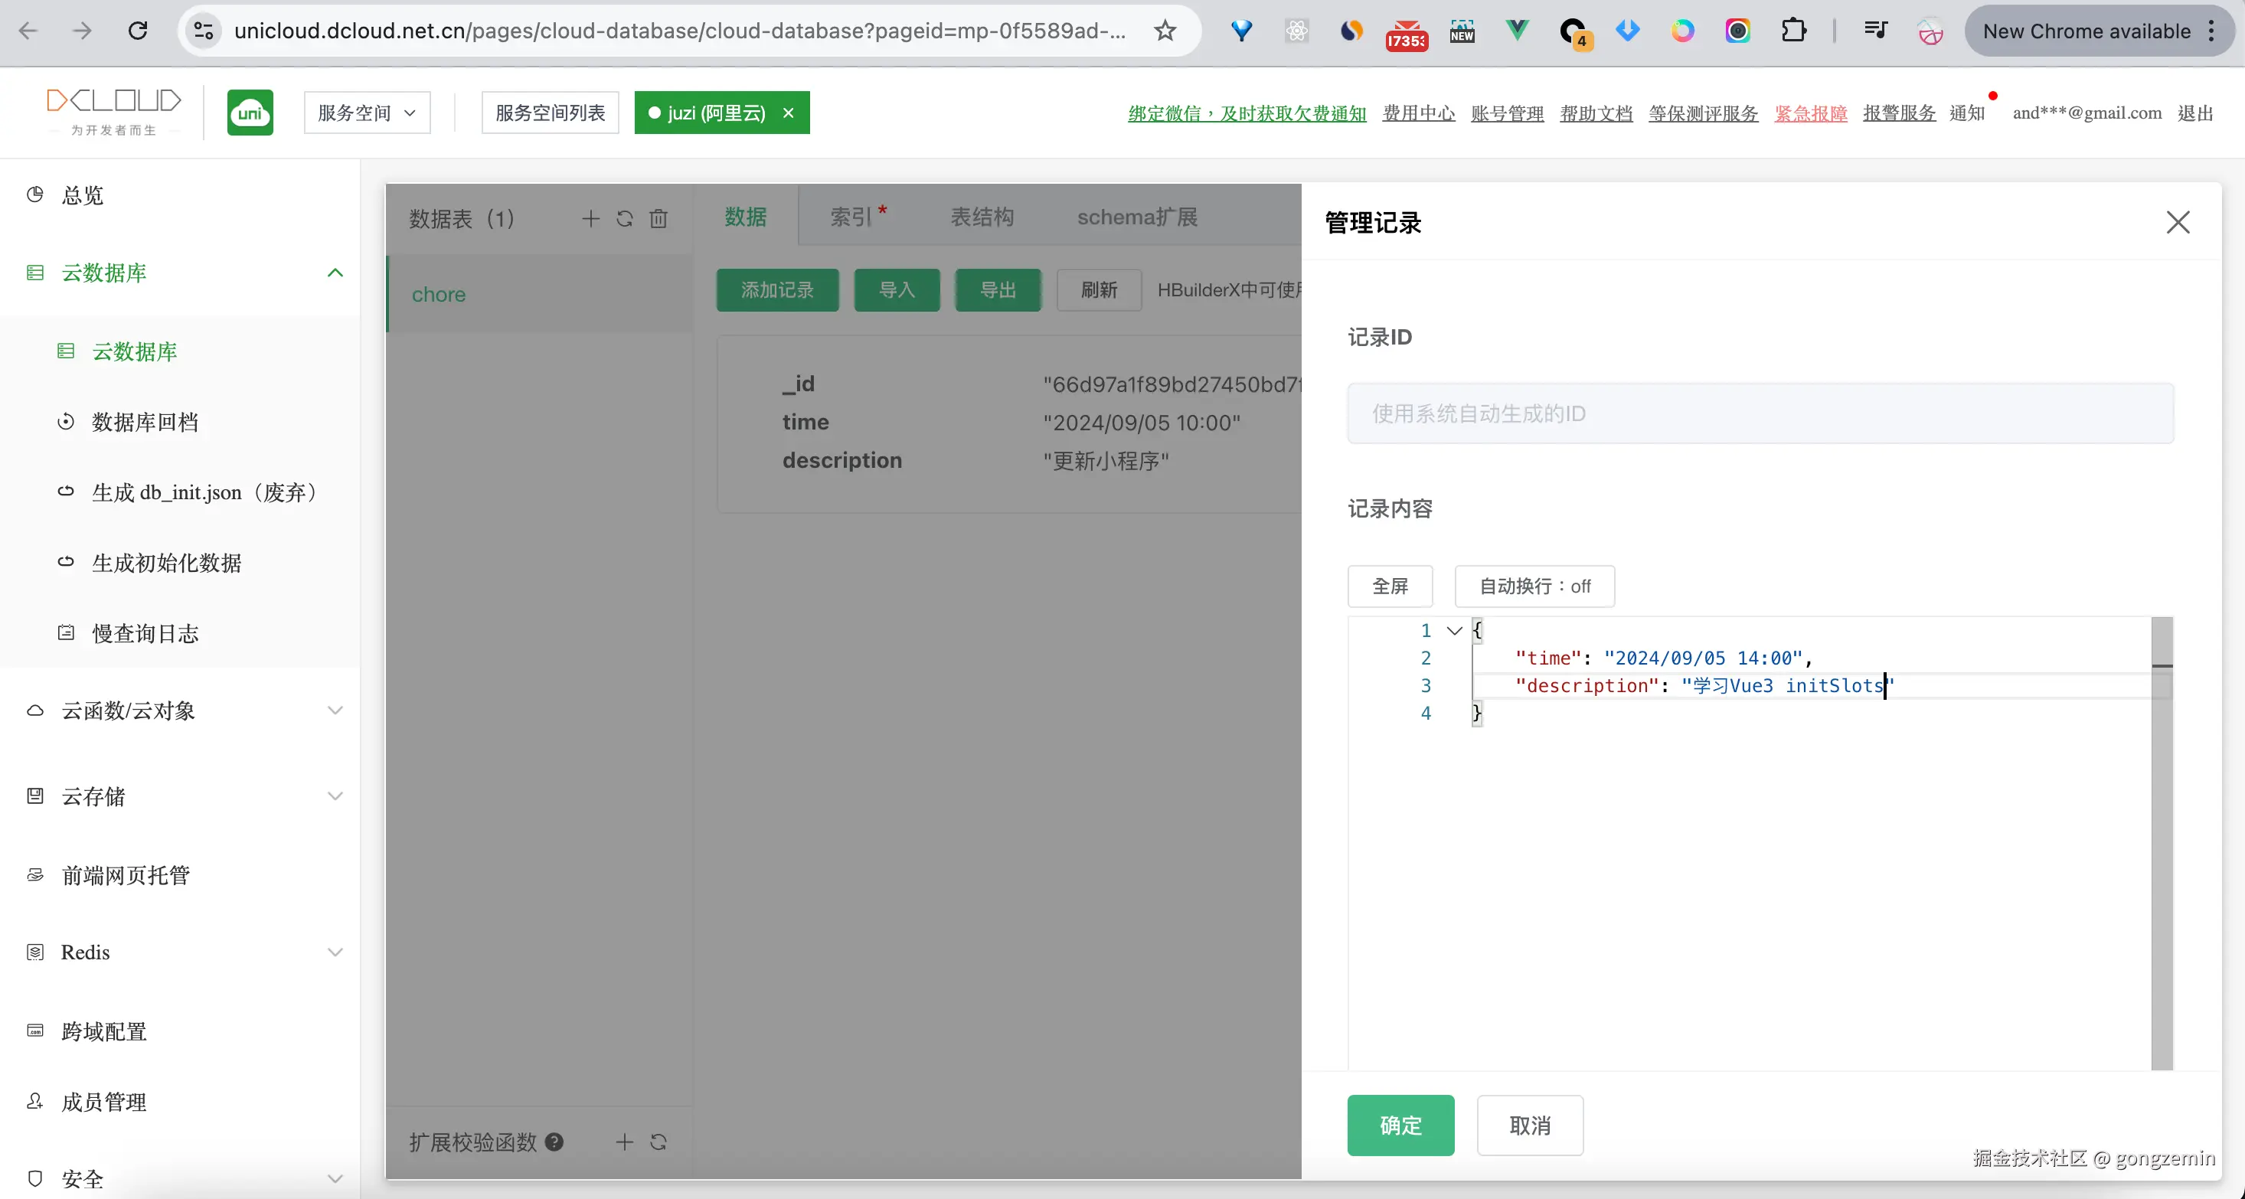Viewport: 2245px width, 1199px height.
Task: Refresh the data table list
Action: [x=624, y=219]
